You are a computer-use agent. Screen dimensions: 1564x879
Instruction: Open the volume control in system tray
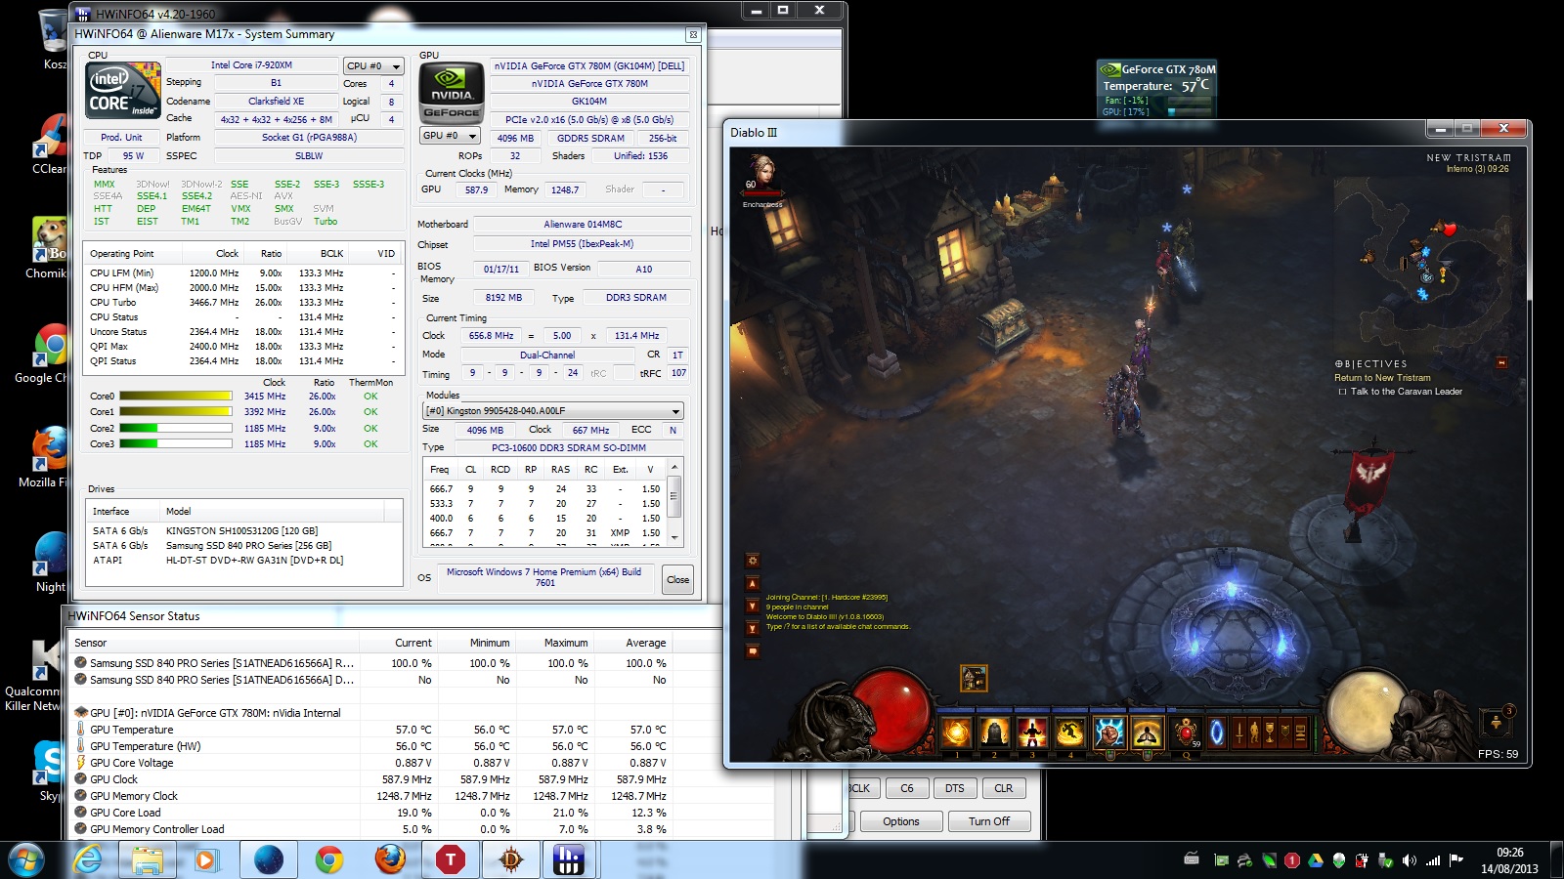[1409, 860]
